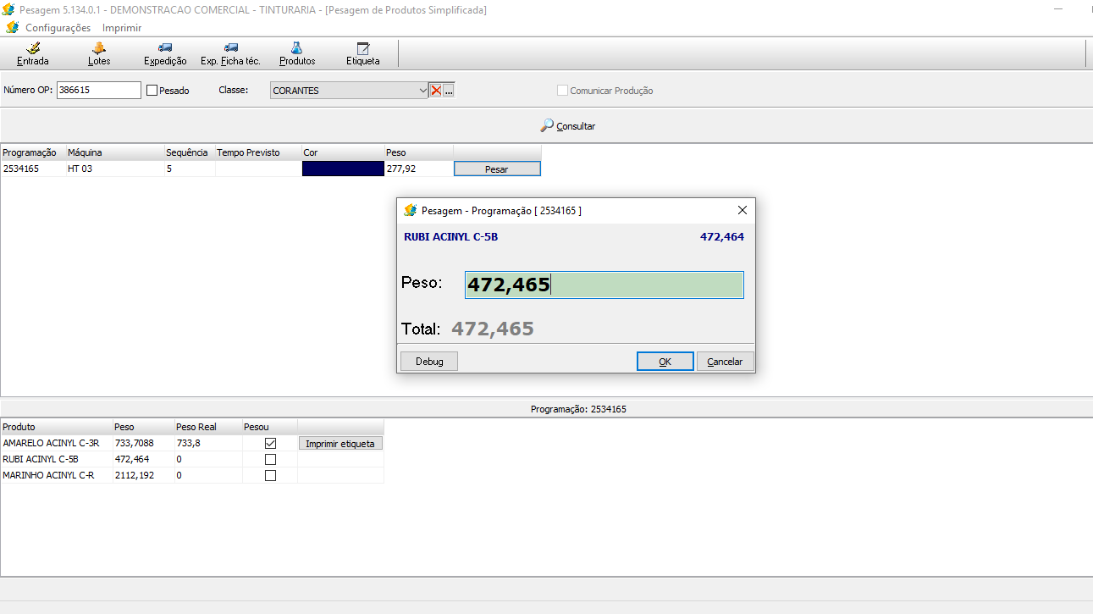Check Pesou for RUBI ACINYL C-5B

pyautogui.click(x=270, y=459)
